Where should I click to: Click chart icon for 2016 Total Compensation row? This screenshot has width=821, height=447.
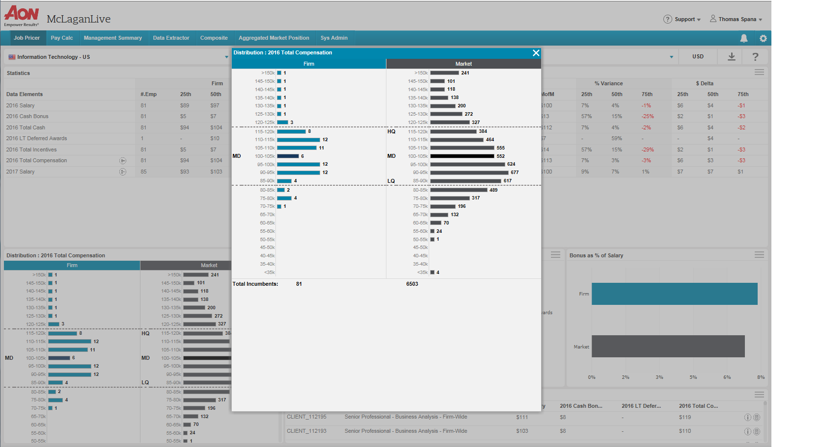tap(123, 161)
